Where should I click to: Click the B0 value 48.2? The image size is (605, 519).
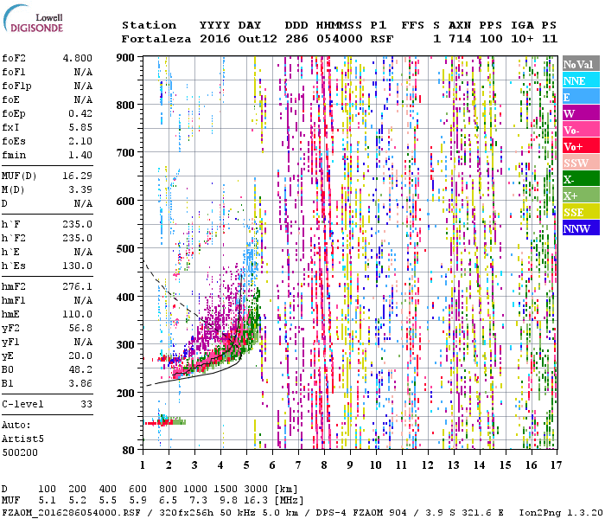80,370
